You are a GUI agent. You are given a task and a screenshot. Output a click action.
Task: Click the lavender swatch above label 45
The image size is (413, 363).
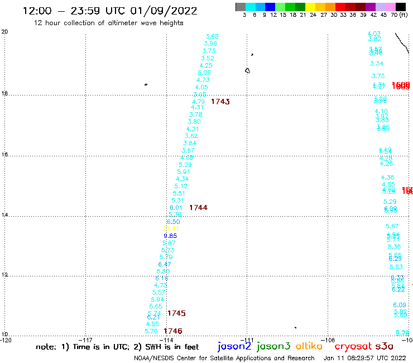pos(380,7)
